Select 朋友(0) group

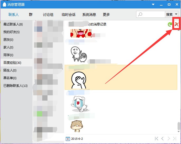[16, 40]
